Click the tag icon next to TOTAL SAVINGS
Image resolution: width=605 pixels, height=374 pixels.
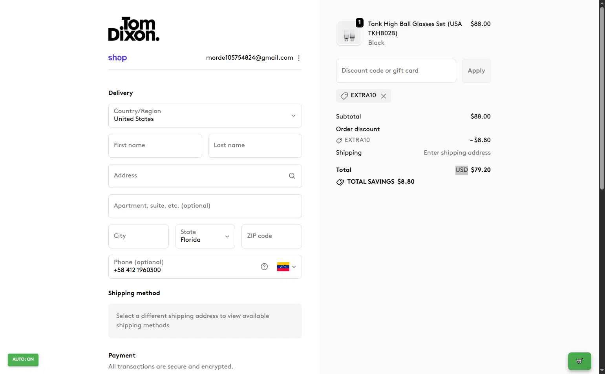point(340,182)
